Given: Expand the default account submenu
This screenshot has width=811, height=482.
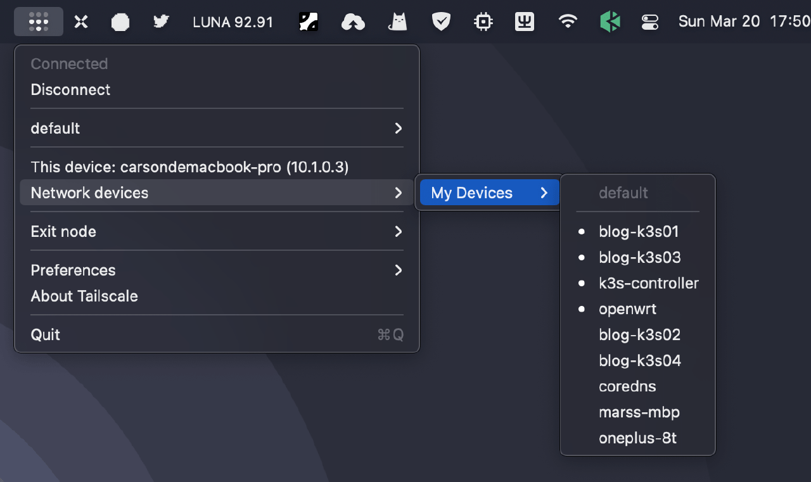Looking at the screenshot, I should tap(217, 128).
